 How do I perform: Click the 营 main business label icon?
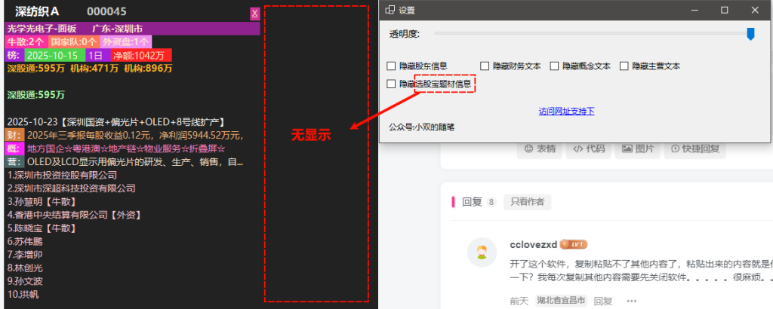click(x=14, y=162)
